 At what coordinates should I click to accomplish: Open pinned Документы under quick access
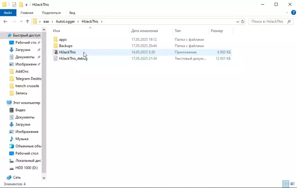(x=25, y=57)
